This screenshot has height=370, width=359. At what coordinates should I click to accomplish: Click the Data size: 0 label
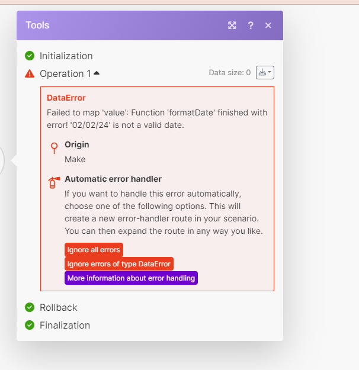click(x=229, y=73)
